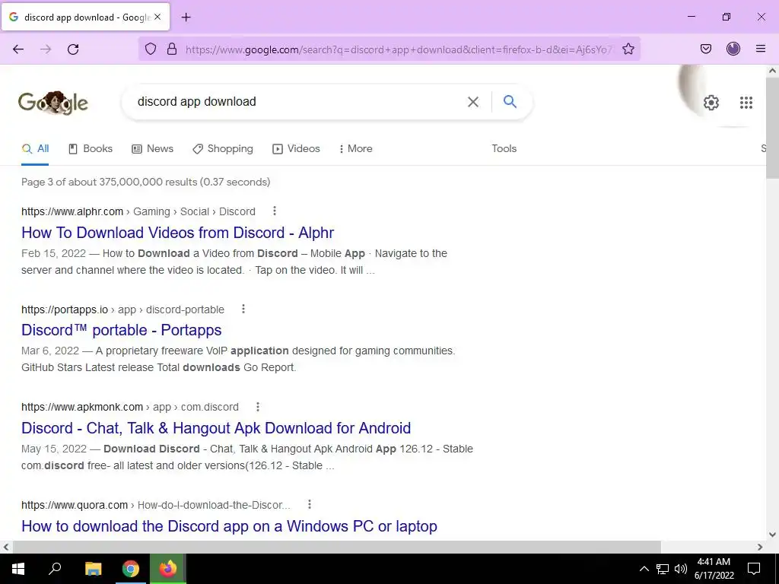This screenshot has width=779, height=584.
Task: Submit search with magnifier icon
Action: [x=510, y=101]
